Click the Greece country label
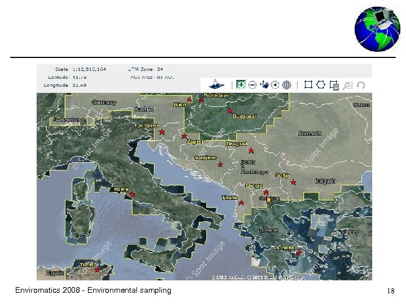Screen dimensions: 406x304 point(269,230)
